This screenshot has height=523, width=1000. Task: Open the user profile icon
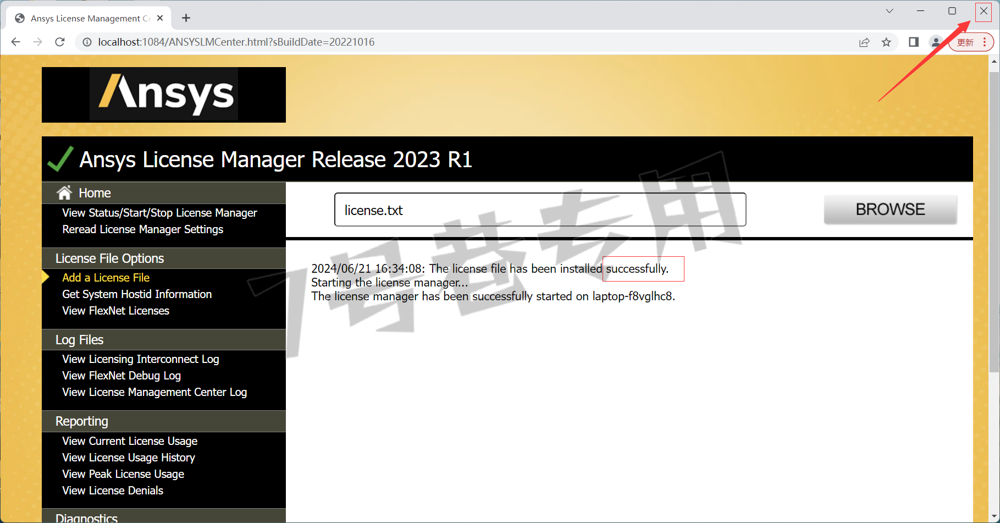tap(936, 42)
